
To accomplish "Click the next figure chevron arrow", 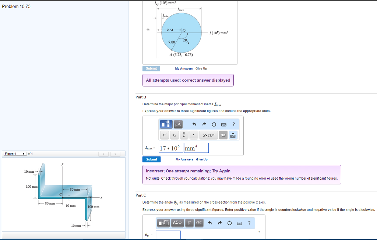I will (x=114, y=154).
